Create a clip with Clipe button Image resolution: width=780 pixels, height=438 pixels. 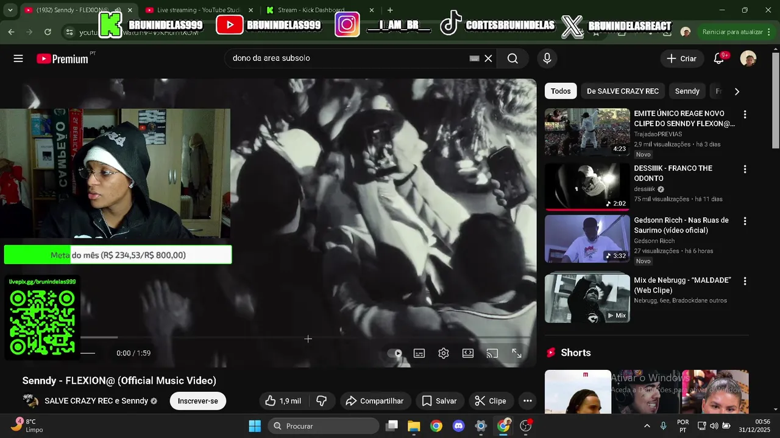pos(491,401)
